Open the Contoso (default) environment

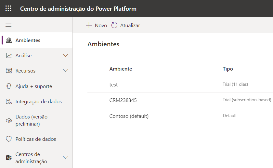click(129, 116)
